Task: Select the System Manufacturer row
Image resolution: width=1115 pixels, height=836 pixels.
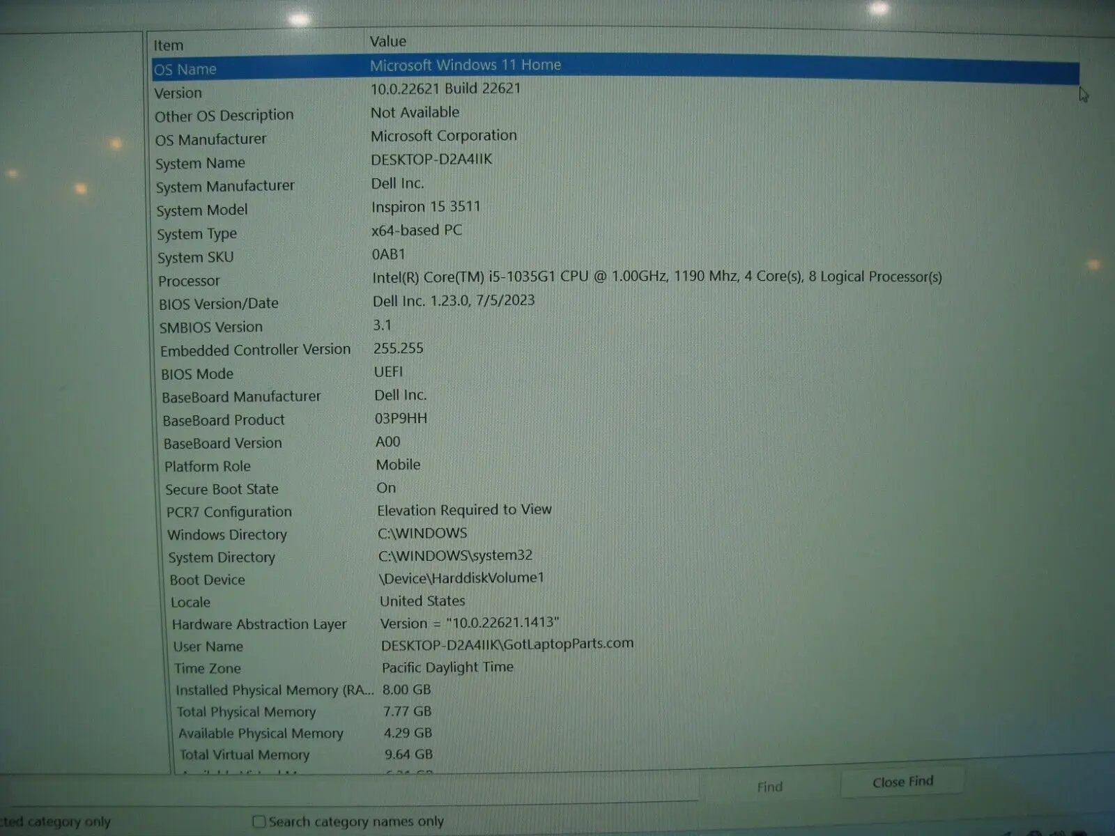Action: pos(226,186)
